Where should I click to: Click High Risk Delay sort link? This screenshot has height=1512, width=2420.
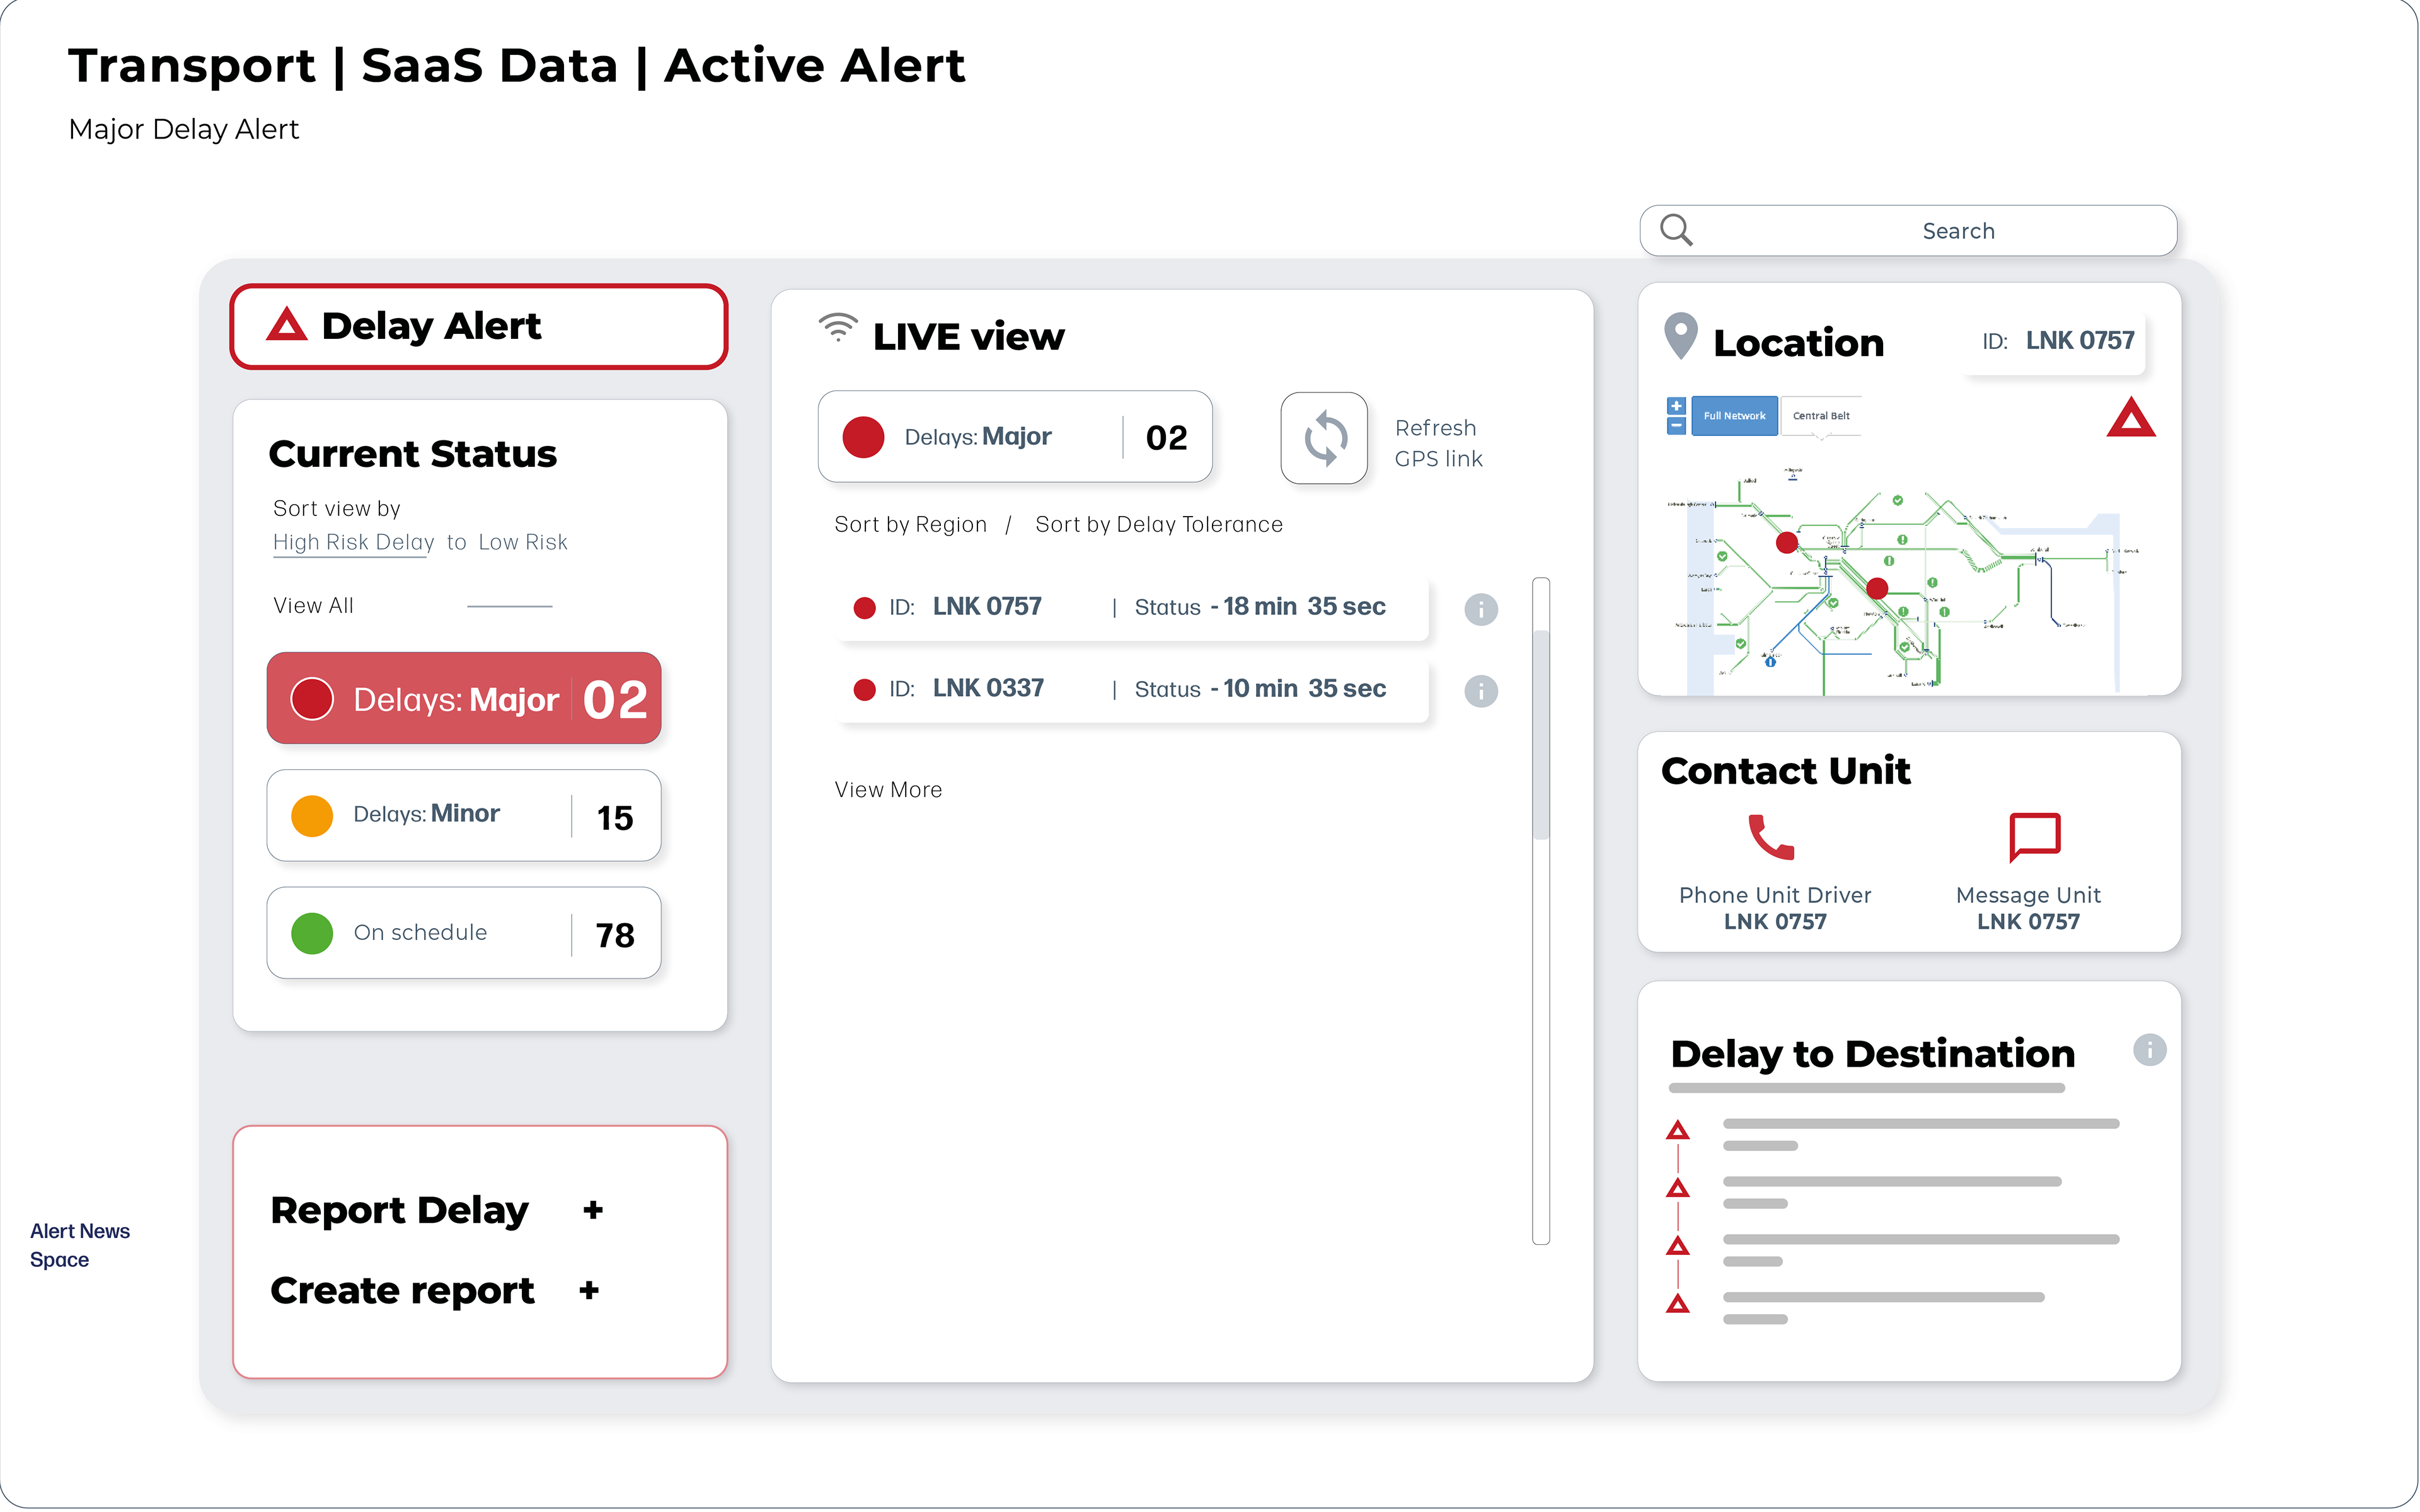click(x=353, y=542)
